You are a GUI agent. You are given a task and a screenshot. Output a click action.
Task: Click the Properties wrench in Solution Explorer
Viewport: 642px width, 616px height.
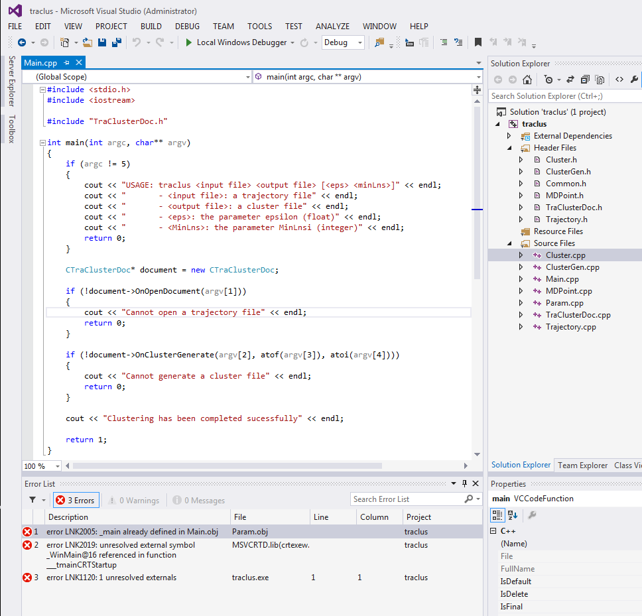[x=634, y=80]
